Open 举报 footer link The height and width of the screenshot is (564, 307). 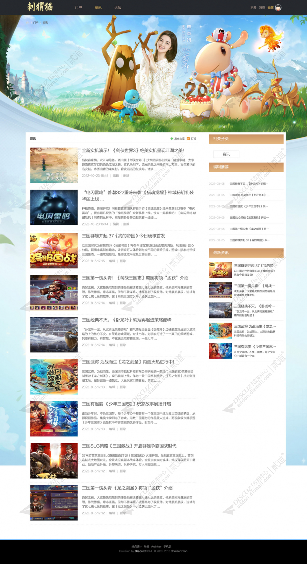[x=146, y=546]
